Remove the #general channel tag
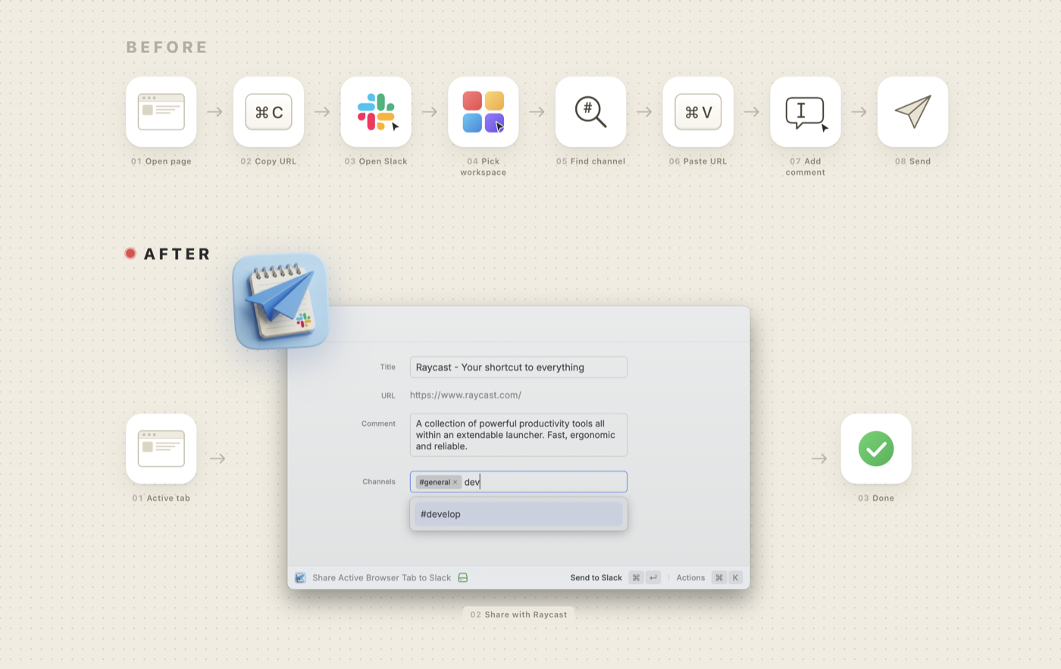This screenshot has height=669, width=1061. pyautogui.click(x=455, y=482)
